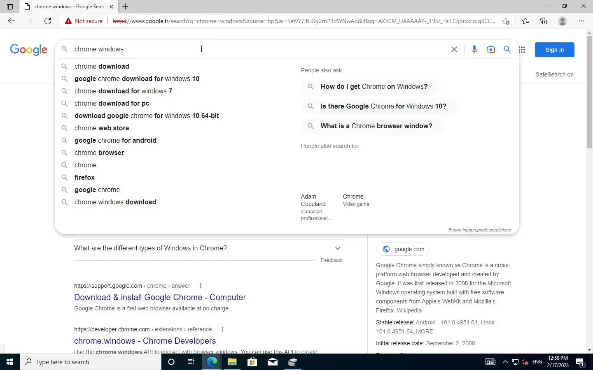Open options for support.google.com result
The image size is (593, 370).
[x=201, y=286]
